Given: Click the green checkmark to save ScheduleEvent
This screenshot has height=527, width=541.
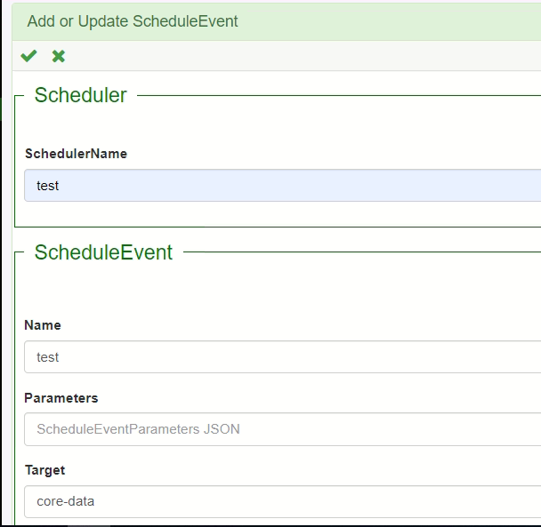Looking at the screenshot, I should [28, 56].
